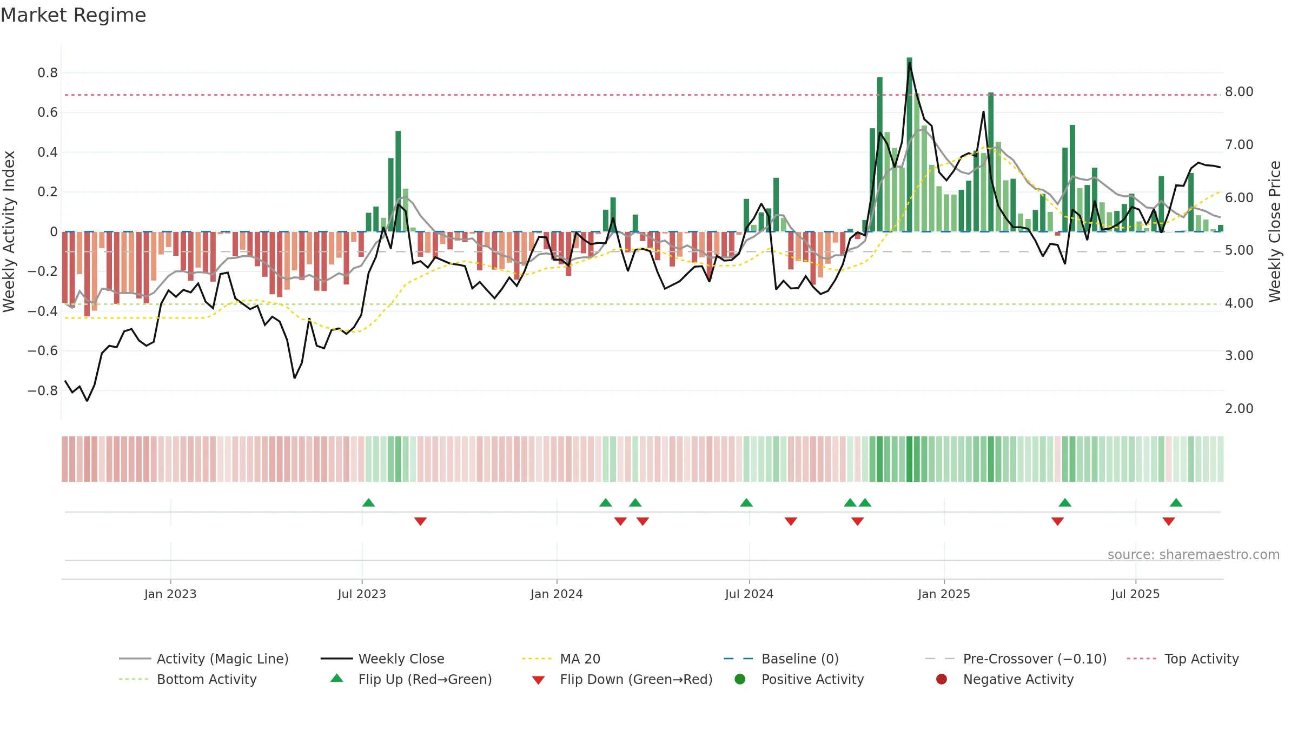The height and width of the screenshot is (730, 1298).
Task: Click the green Flip Up triangle icon in legend
Action: (x=337, y=678)
